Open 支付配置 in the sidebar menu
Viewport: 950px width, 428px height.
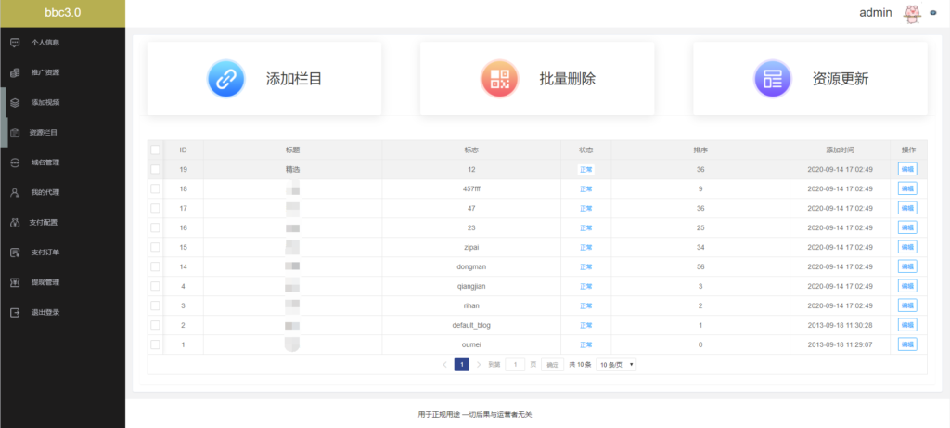point(45,223)
